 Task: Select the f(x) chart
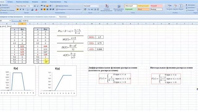pos(18,80)
